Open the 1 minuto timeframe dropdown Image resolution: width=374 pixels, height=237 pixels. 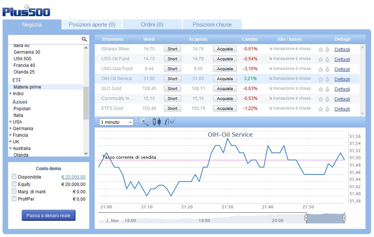(116, 122)
